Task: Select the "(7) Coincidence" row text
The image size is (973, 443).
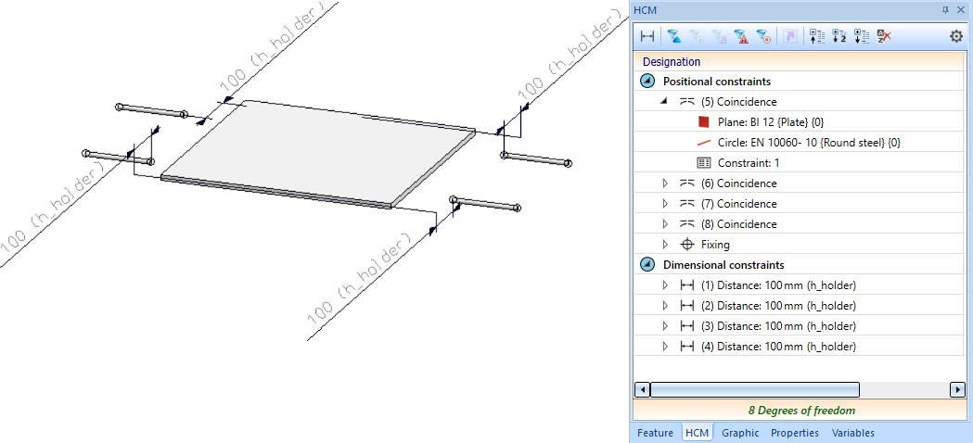Action: click(x=738, y=204)
